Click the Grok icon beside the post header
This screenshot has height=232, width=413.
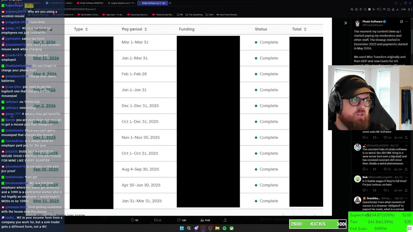401,22
